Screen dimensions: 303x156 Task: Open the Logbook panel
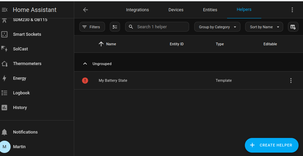tap(37, 93)
